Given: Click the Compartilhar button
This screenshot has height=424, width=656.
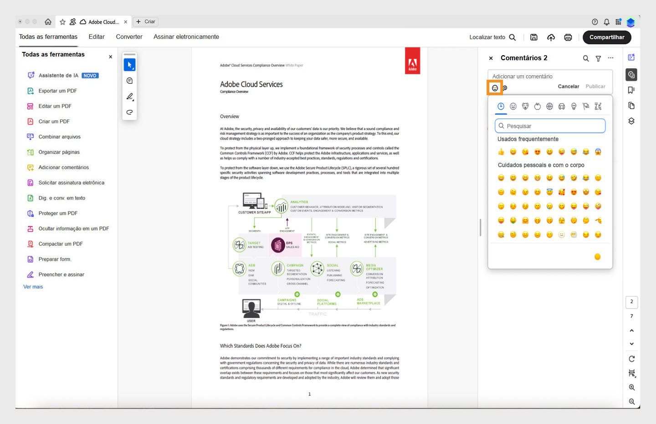Looking at the screenshot, I should 607,37.
